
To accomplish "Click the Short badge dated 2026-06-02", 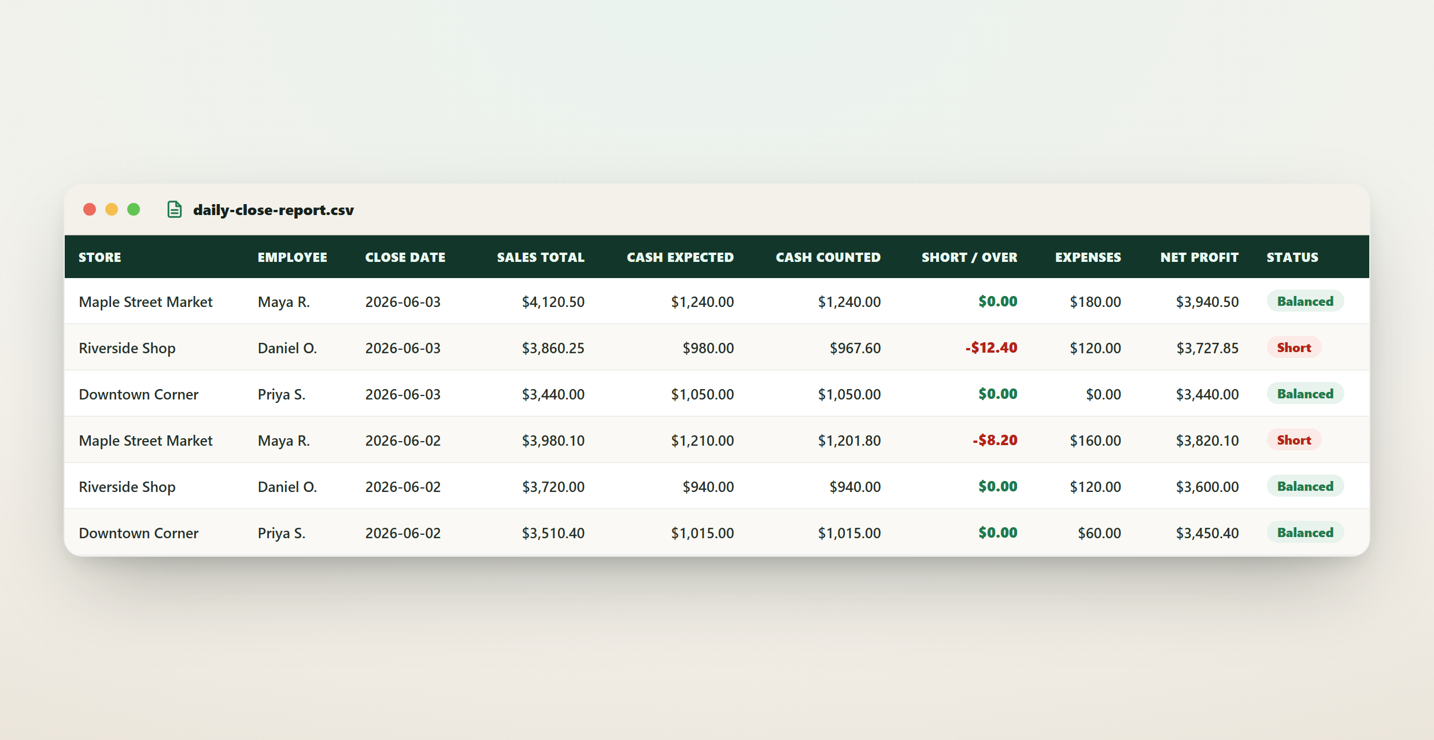I will pos(1294,440).
